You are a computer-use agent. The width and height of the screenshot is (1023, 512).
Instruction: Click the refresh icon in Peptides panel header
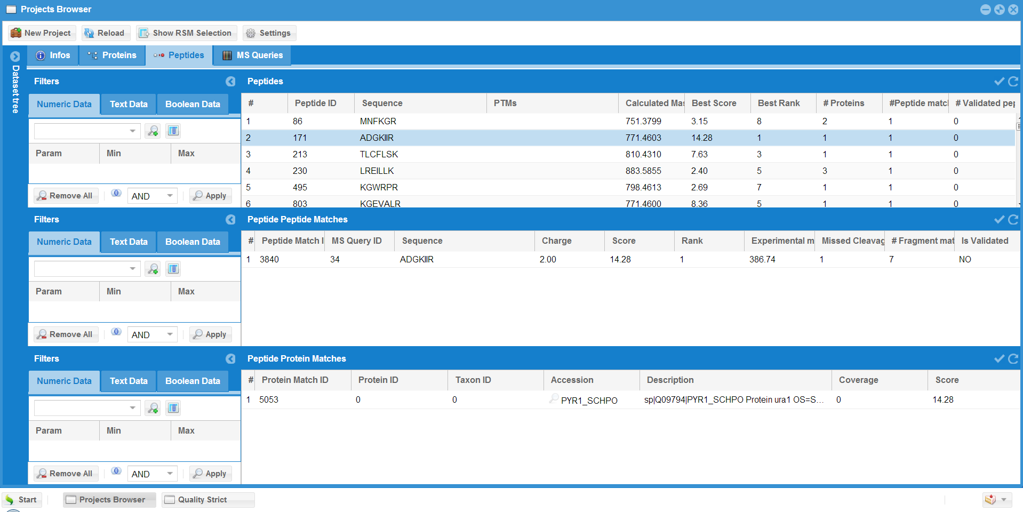pos(1013,82)
